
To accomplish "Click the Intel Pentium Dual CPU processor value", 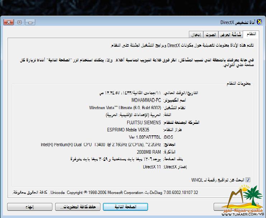I will (101, 145).
